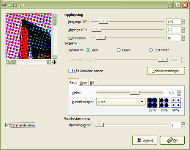Image resolution: width=190 pixels, height=150 pixels.
Task: Click the Inngangs-SPI value field 144
Action: pos(174,22)
